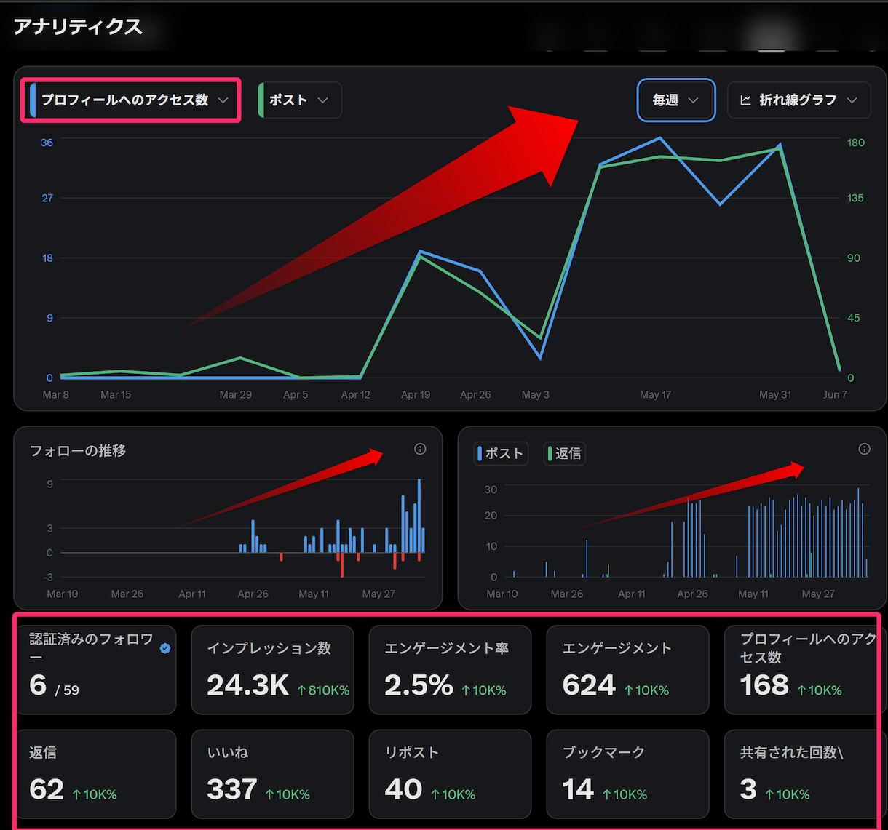Click the Apr 19 label on main chart
The height and width of the screenshot is (830, 888).
pyautogui.click(x=416, y=394)
